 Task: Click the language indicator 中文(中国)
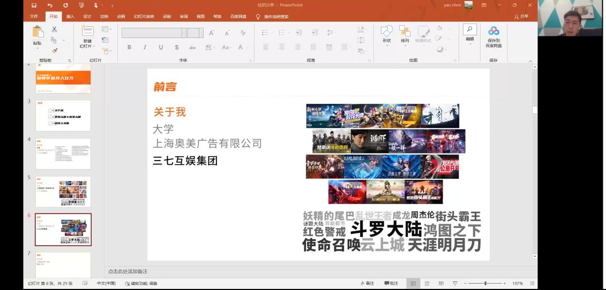tap(106, 284)
